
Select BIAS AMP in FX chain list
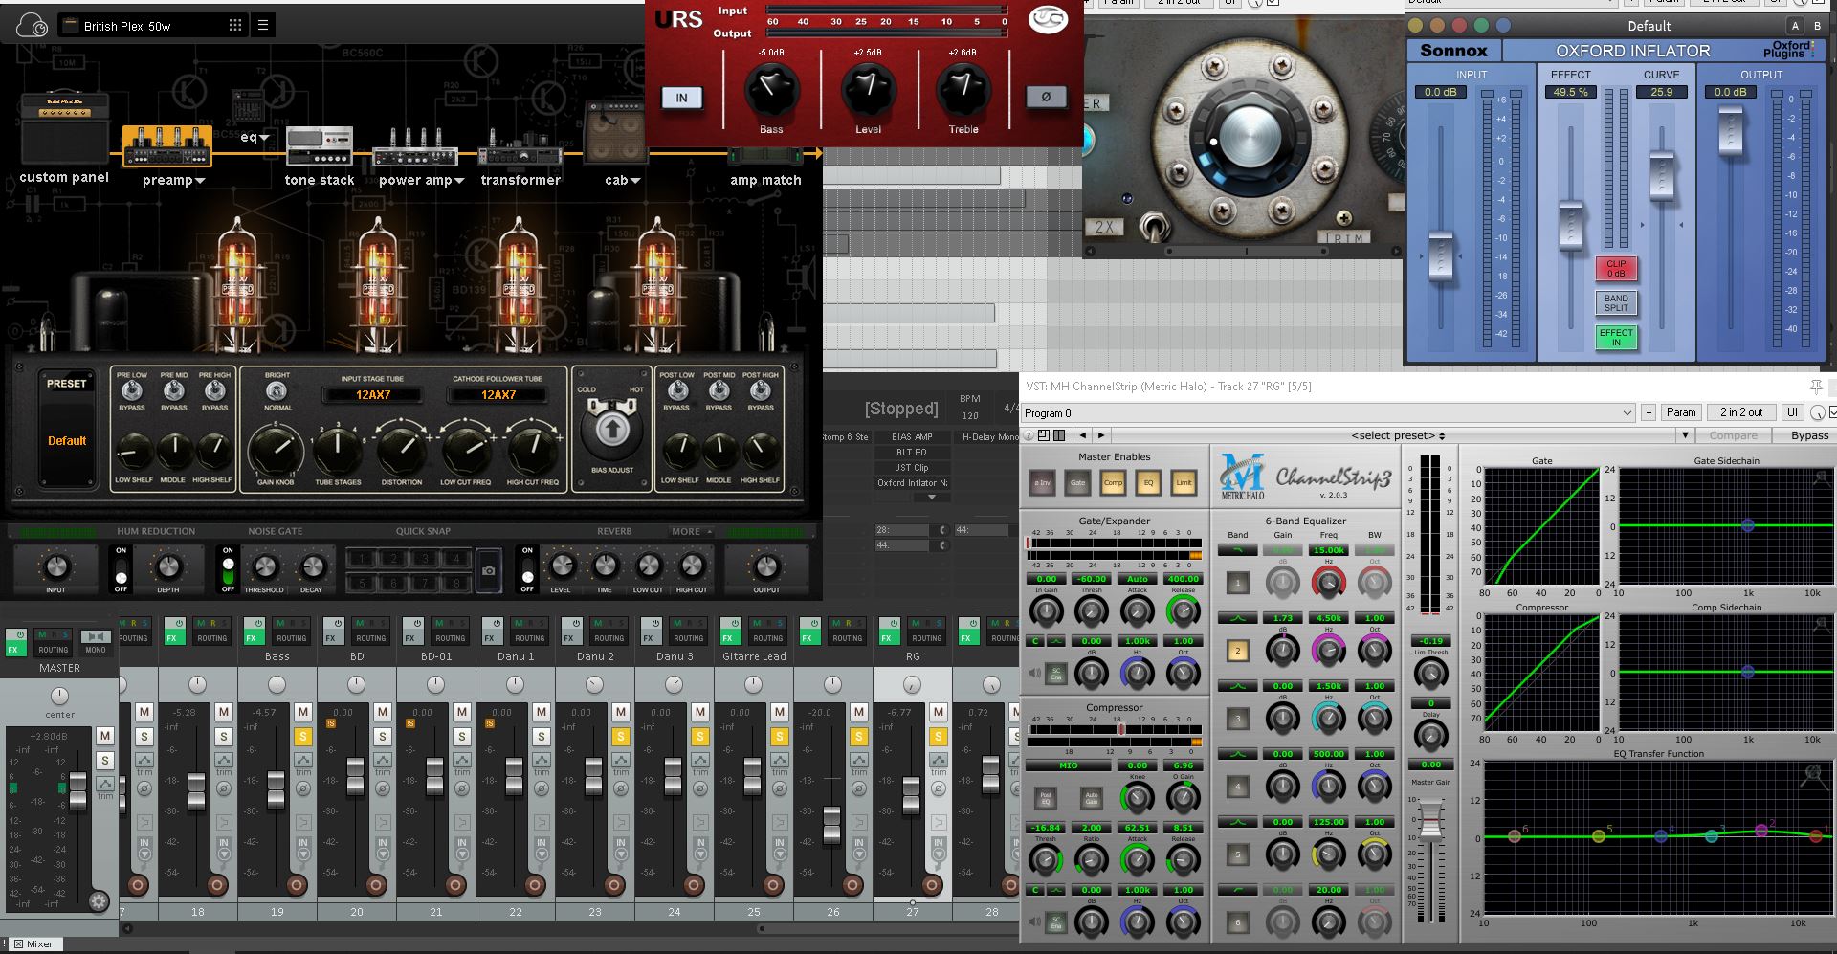tap(912, 436)
